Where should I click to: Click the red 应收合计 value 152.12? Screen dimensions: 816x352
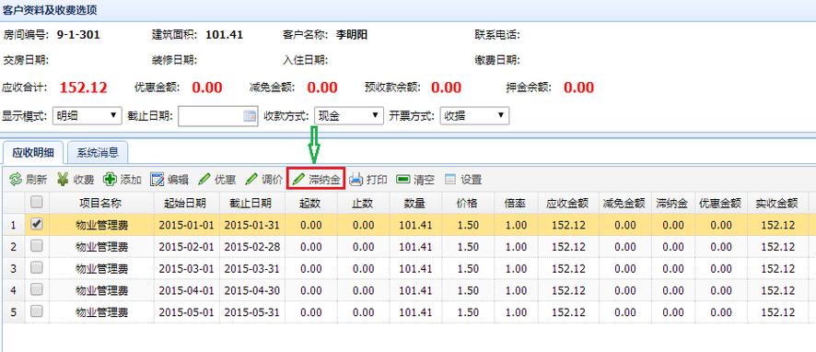click(83, 88)
